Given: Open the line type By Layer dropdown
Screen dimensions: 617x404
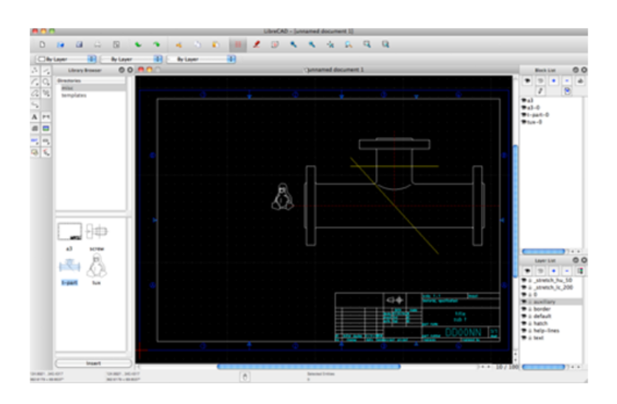Looking at the screenshot, I should coord(201,59).
